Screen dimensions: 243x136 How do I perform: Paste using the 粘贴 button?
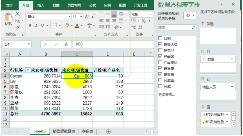8,19
